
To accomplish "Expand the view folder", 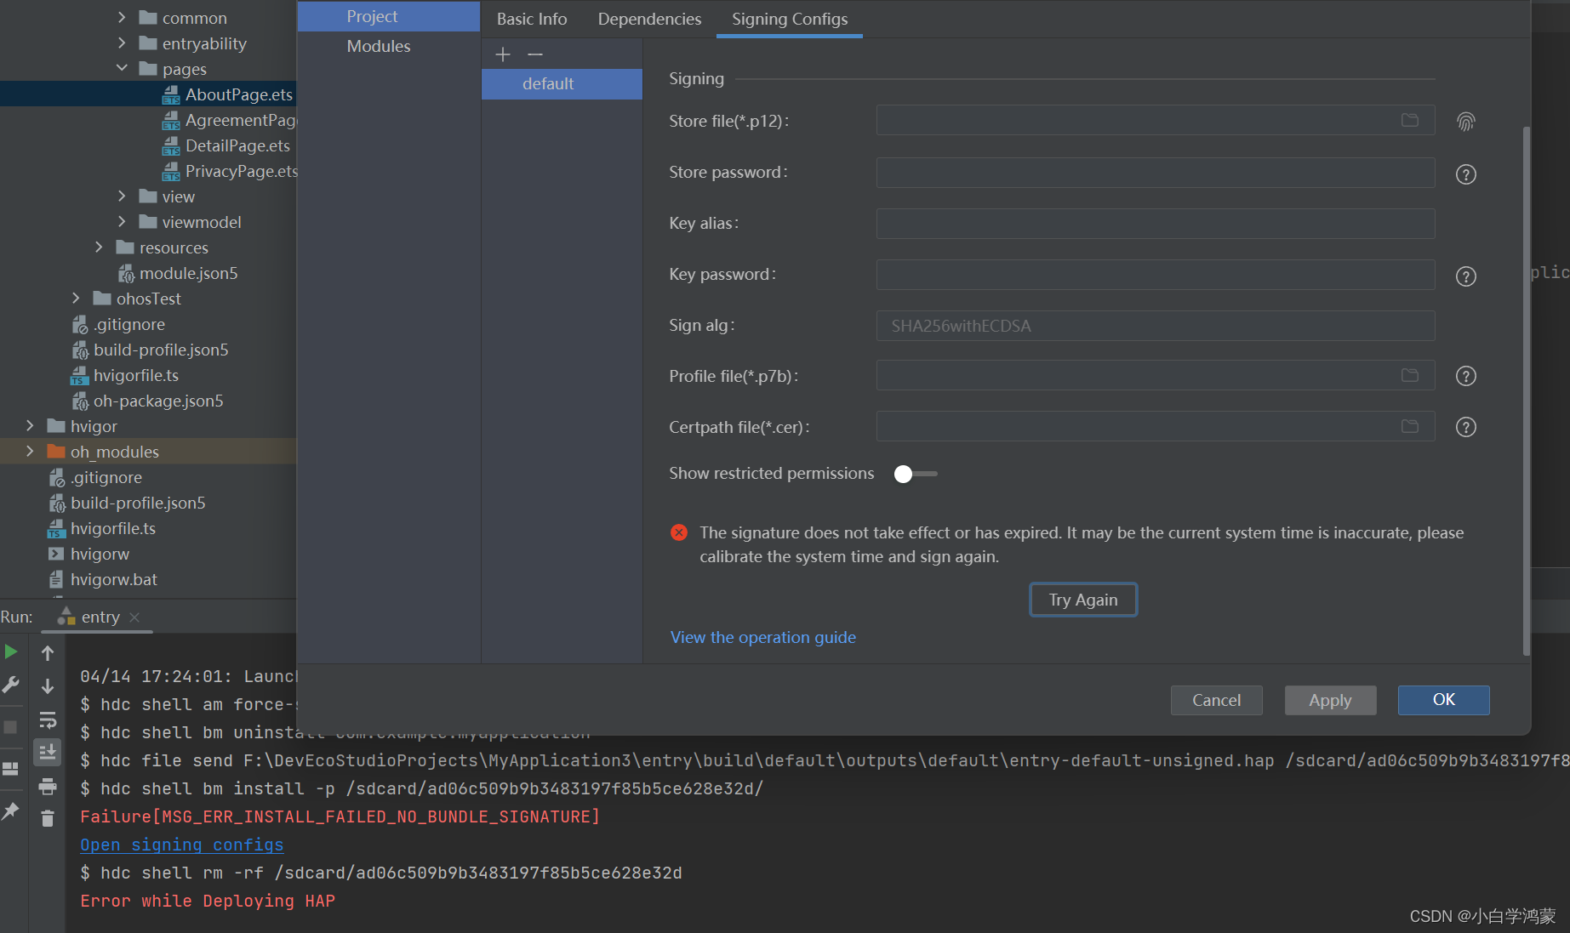I will (x=122, y=196).
